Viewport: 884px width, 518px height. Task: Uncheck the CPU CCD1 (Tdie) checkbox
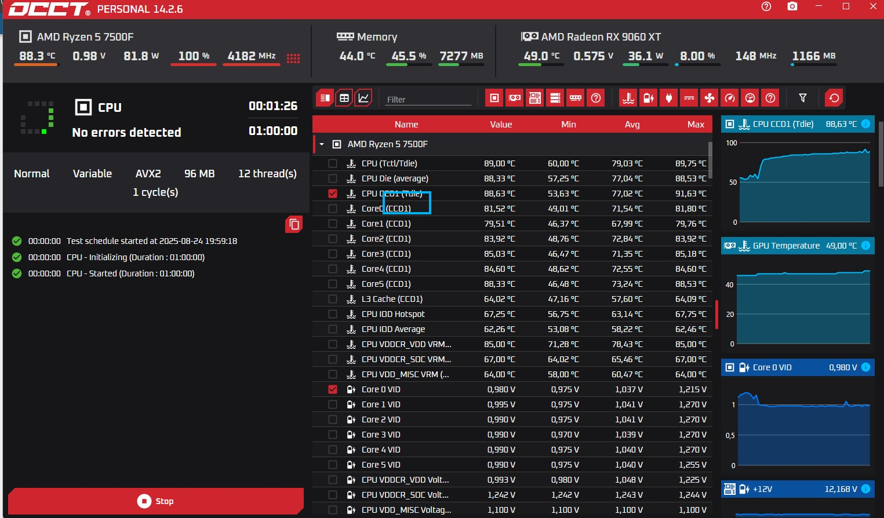pos(333,194)
